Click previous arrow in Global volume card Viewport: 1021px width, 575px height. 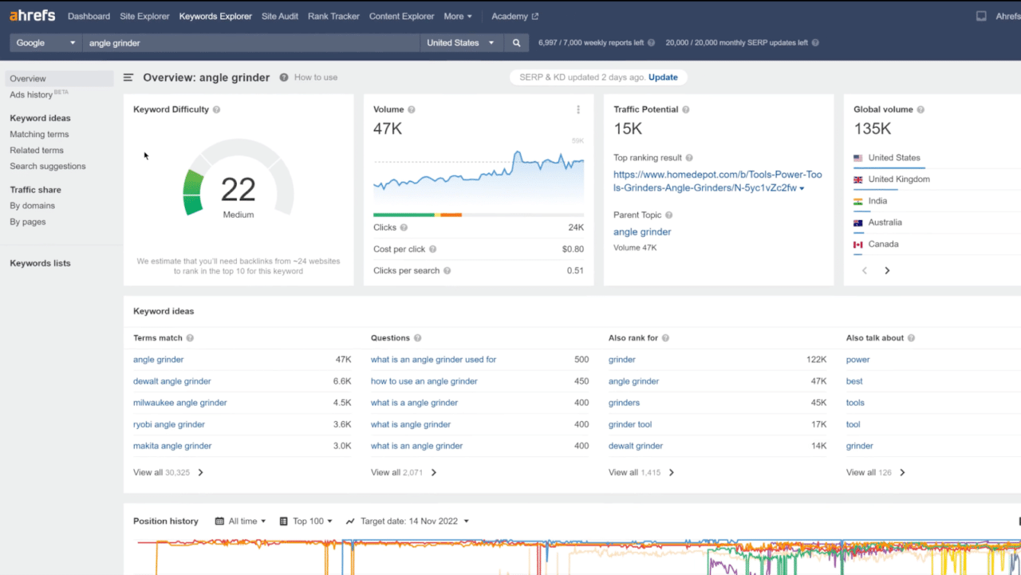coord(865,270)
